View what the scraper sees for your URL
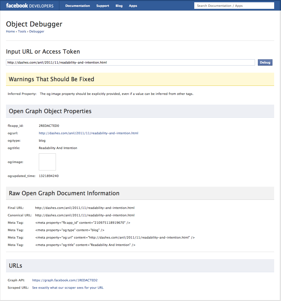The width and height of the screenshot is (281, 301). [68, 288]
